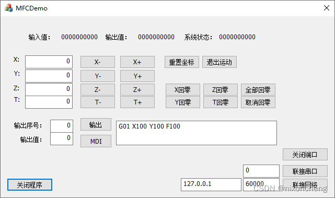Viewport: 335px width, 198px height.
Task: Click the 重置坐标 reset coordinates button
Action: (x=182, y=62)
